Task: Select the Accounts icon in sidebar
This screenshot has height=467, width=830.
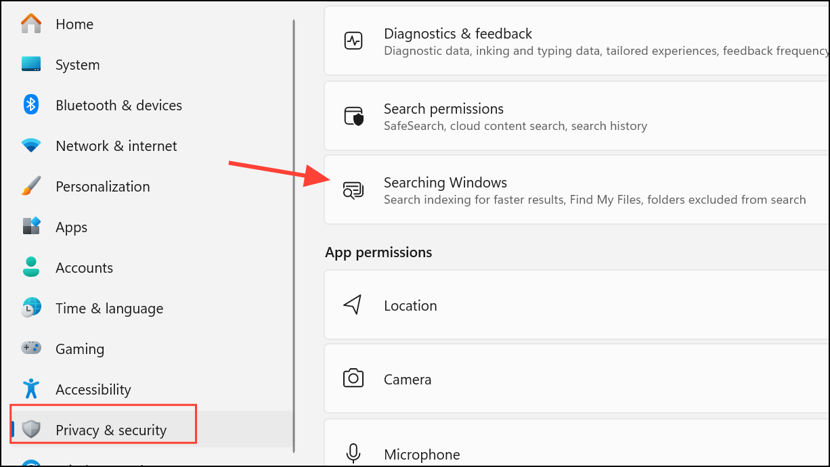Action: pos(31,267)
